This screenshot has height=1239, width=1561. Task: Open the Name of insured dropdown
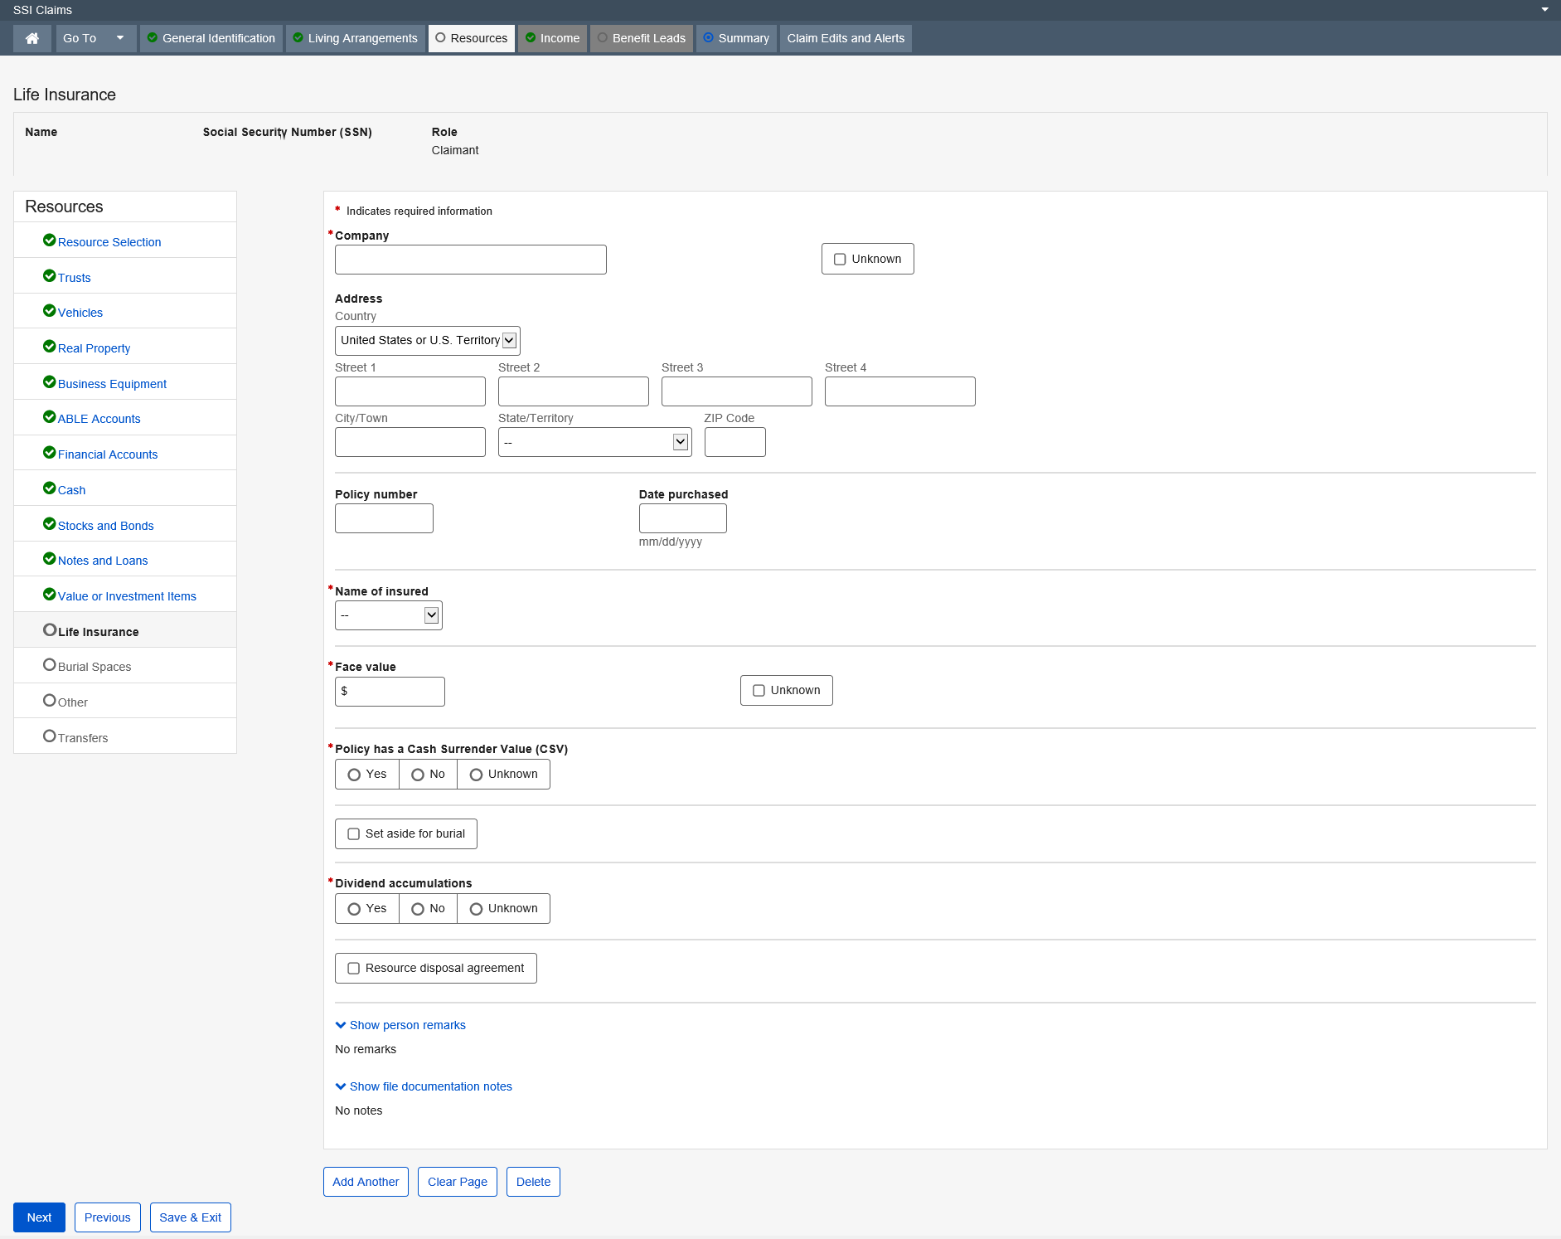click(388, 615)
